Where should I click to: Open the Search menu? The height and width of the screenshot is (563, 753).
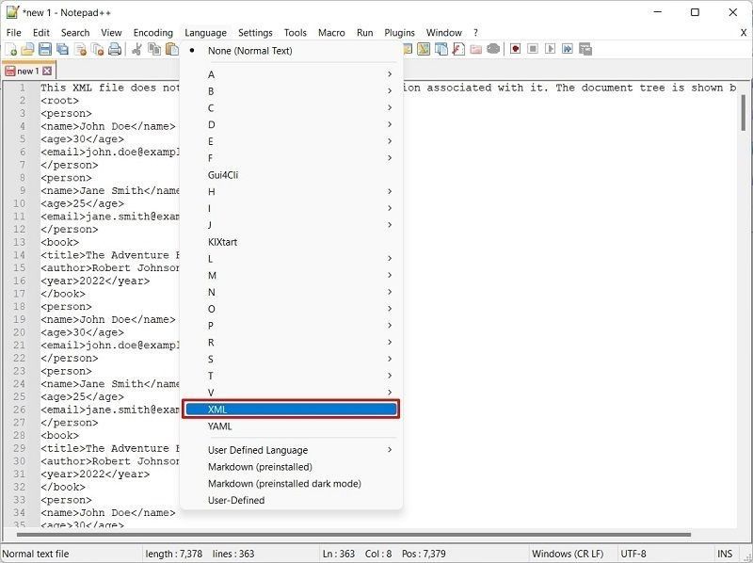(x=75, y=33)
